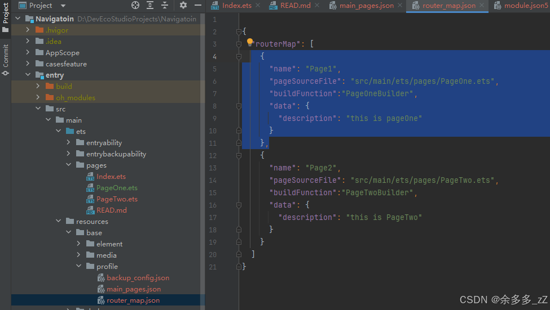Expand the media folder
Image resolution: width=550 pixels, height=310 pixels.
78,254
